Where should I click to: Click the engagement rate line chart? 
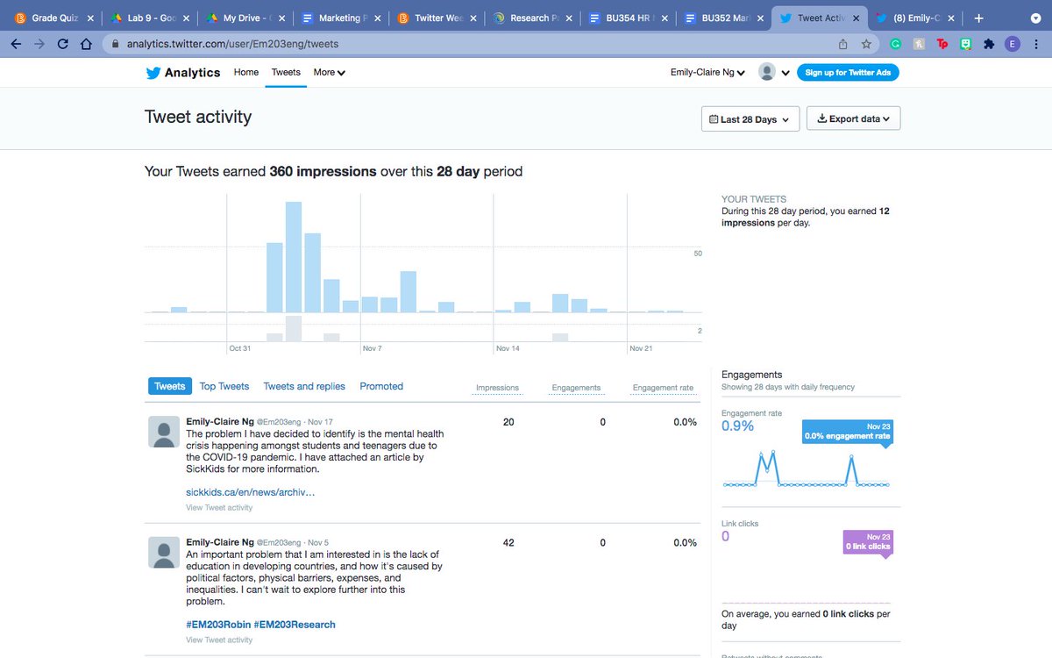click(x=806, y=468)
